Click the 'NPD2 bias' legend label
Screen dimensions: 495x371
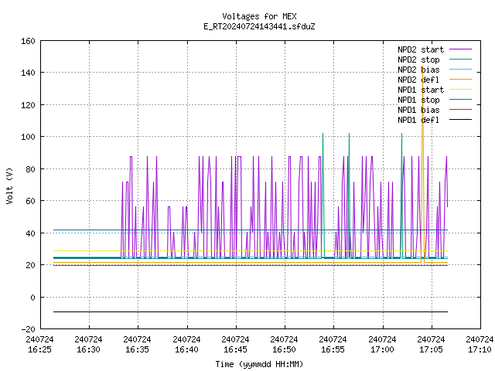(418, 70)
